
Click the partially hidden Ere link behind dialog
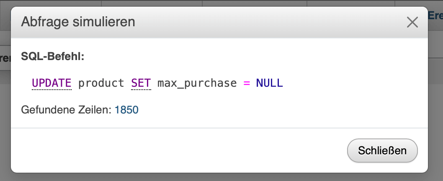(435, 15)
